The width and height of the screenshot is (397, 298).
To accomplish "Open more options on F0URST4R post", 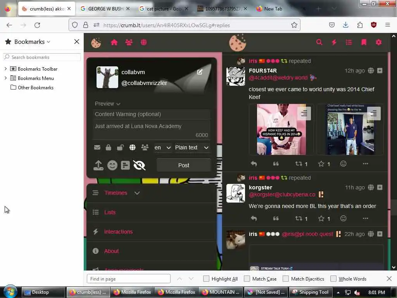I will coord(365,164).
